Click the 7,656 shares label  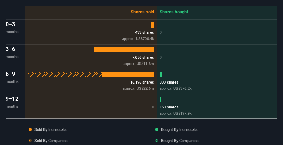(143, 57)
